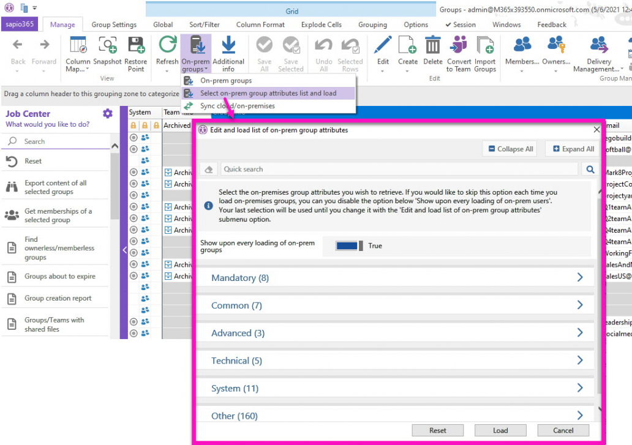Take a Snapshot of the grid
This screenshot has height=445, width=632.
tap(107, 50)
